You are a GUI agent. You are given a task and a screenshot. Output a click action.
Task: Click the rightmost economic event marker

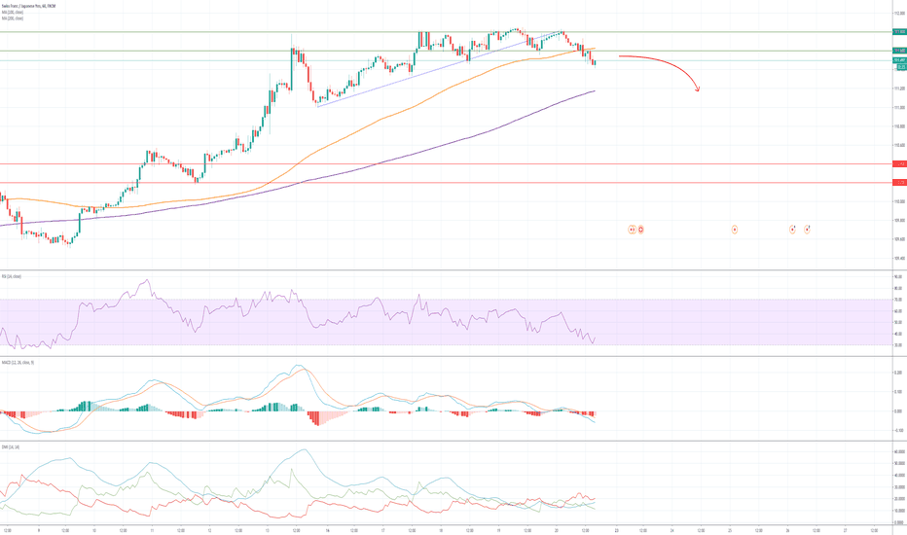(808, 230)
